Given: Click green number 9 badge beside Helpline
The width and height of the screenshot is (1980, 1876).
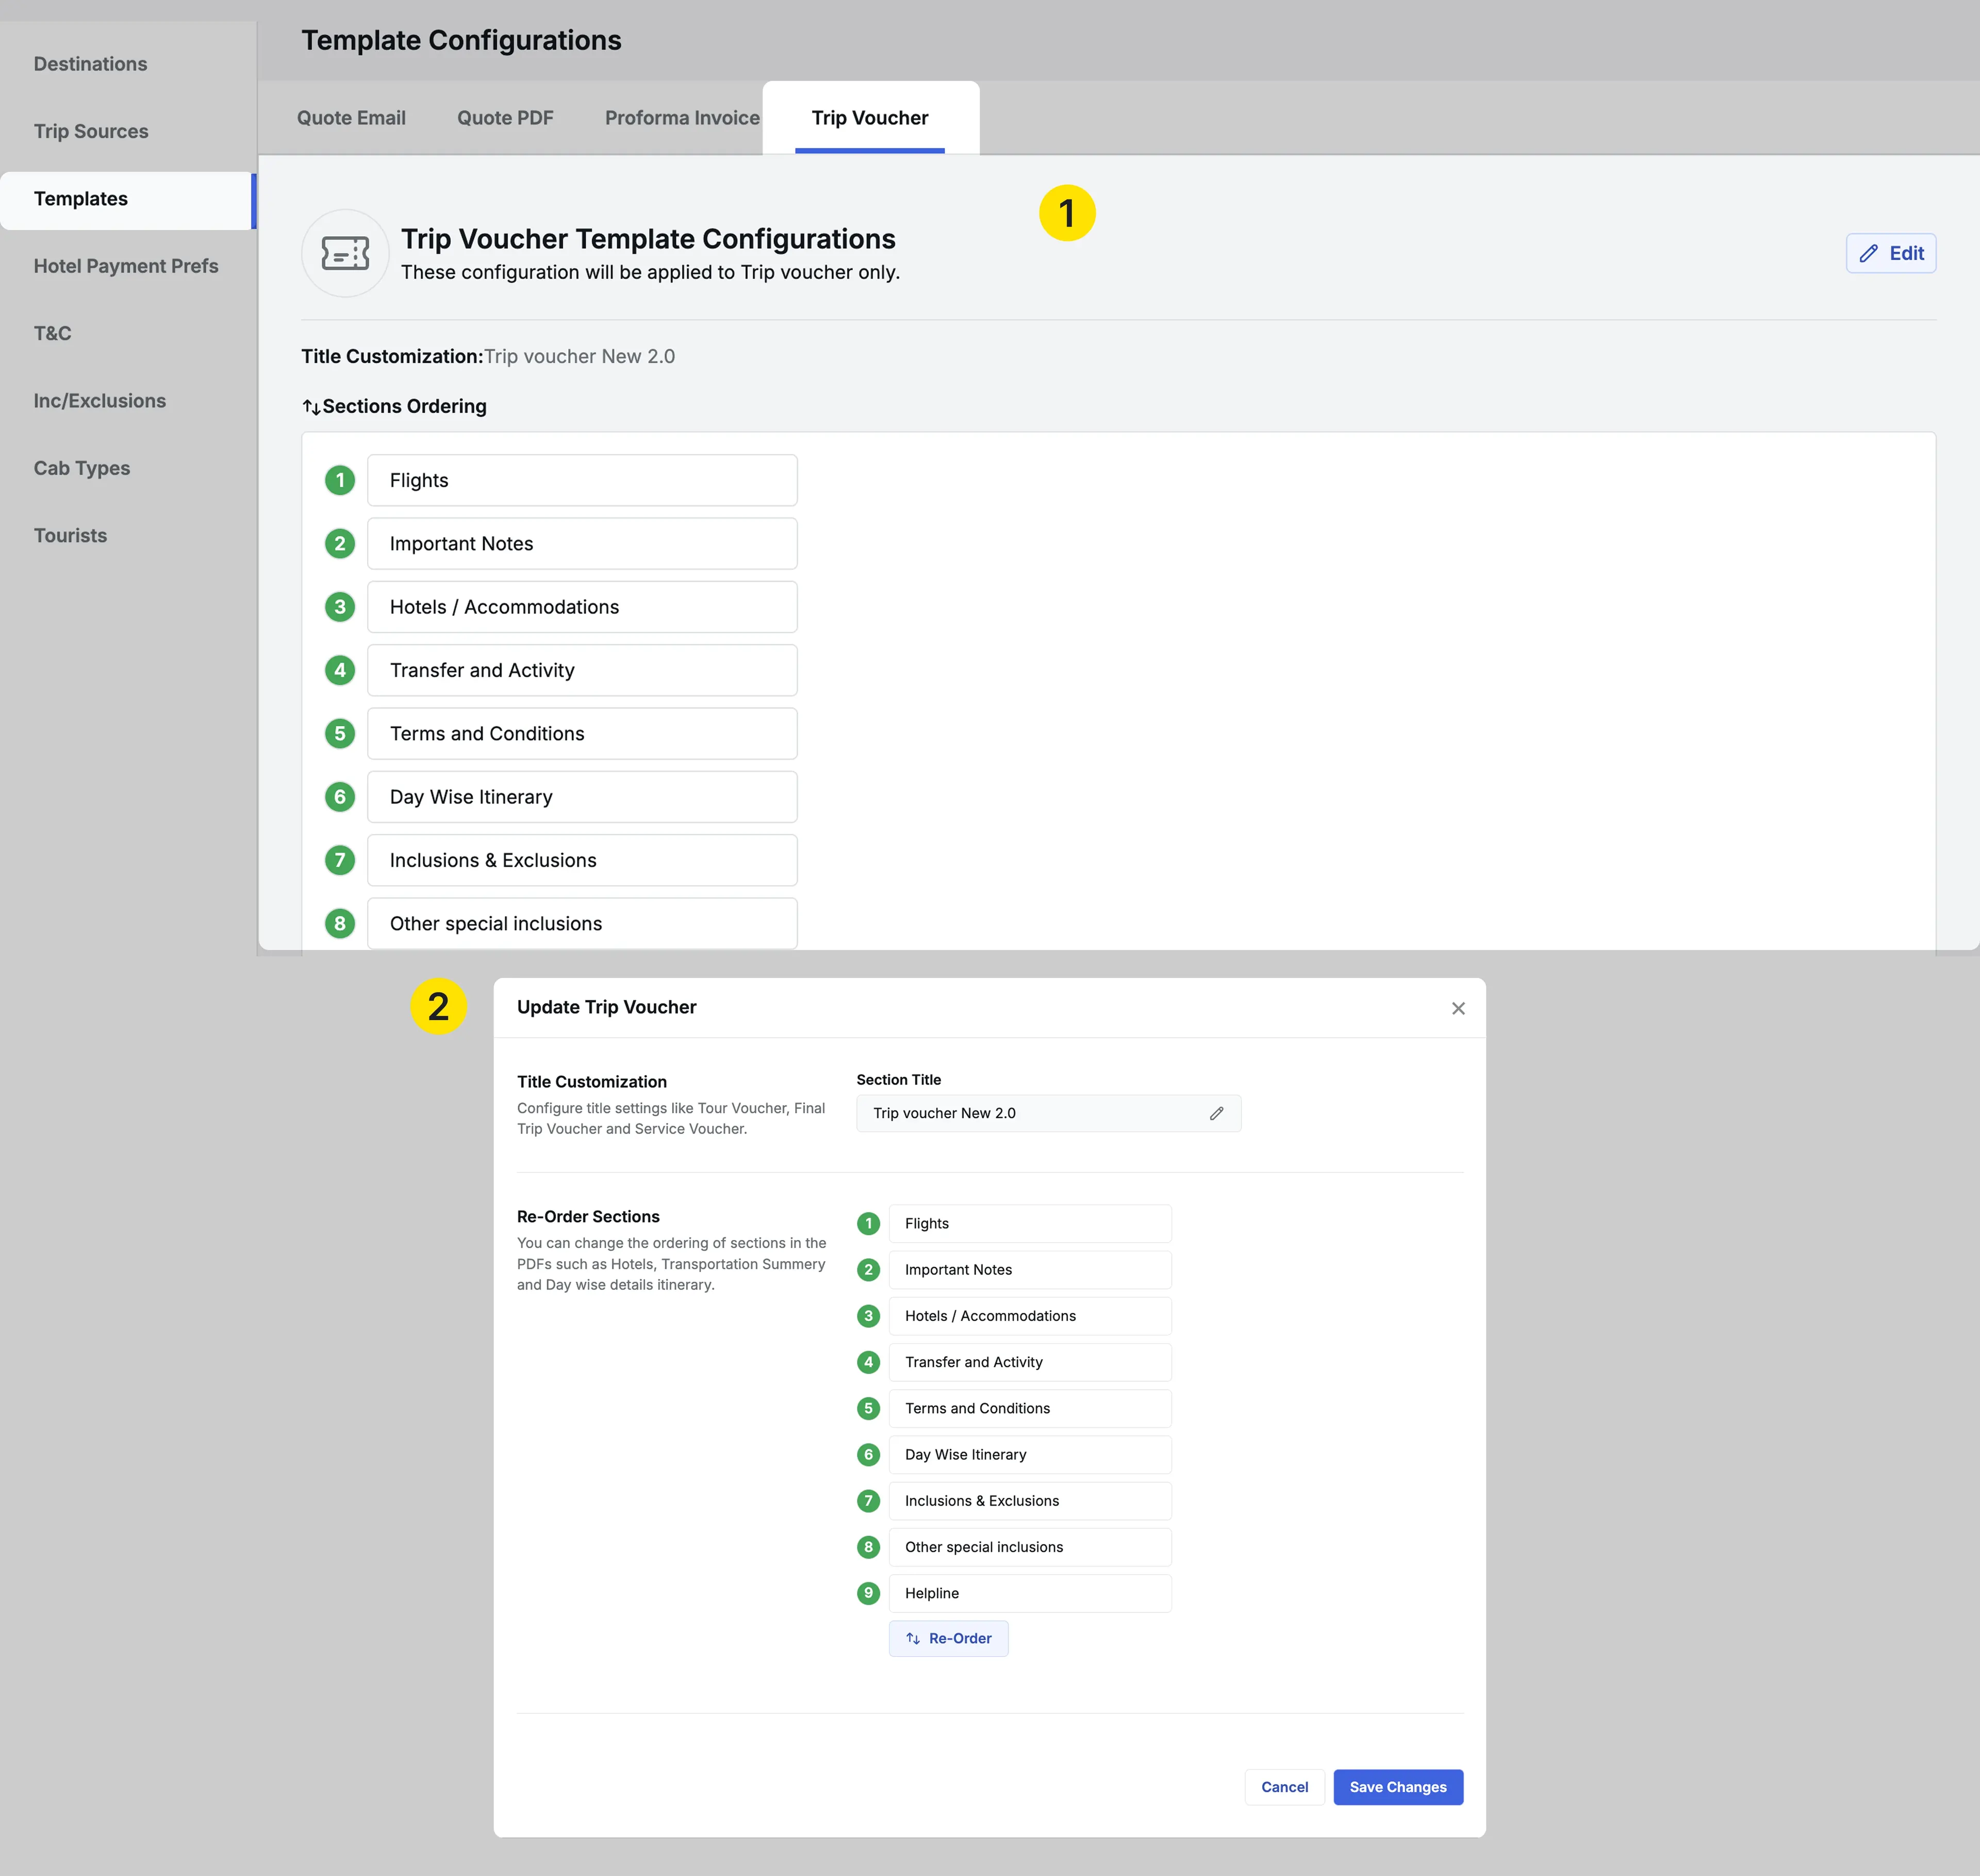Looking at the screenshot, I should coord(868,1593).
